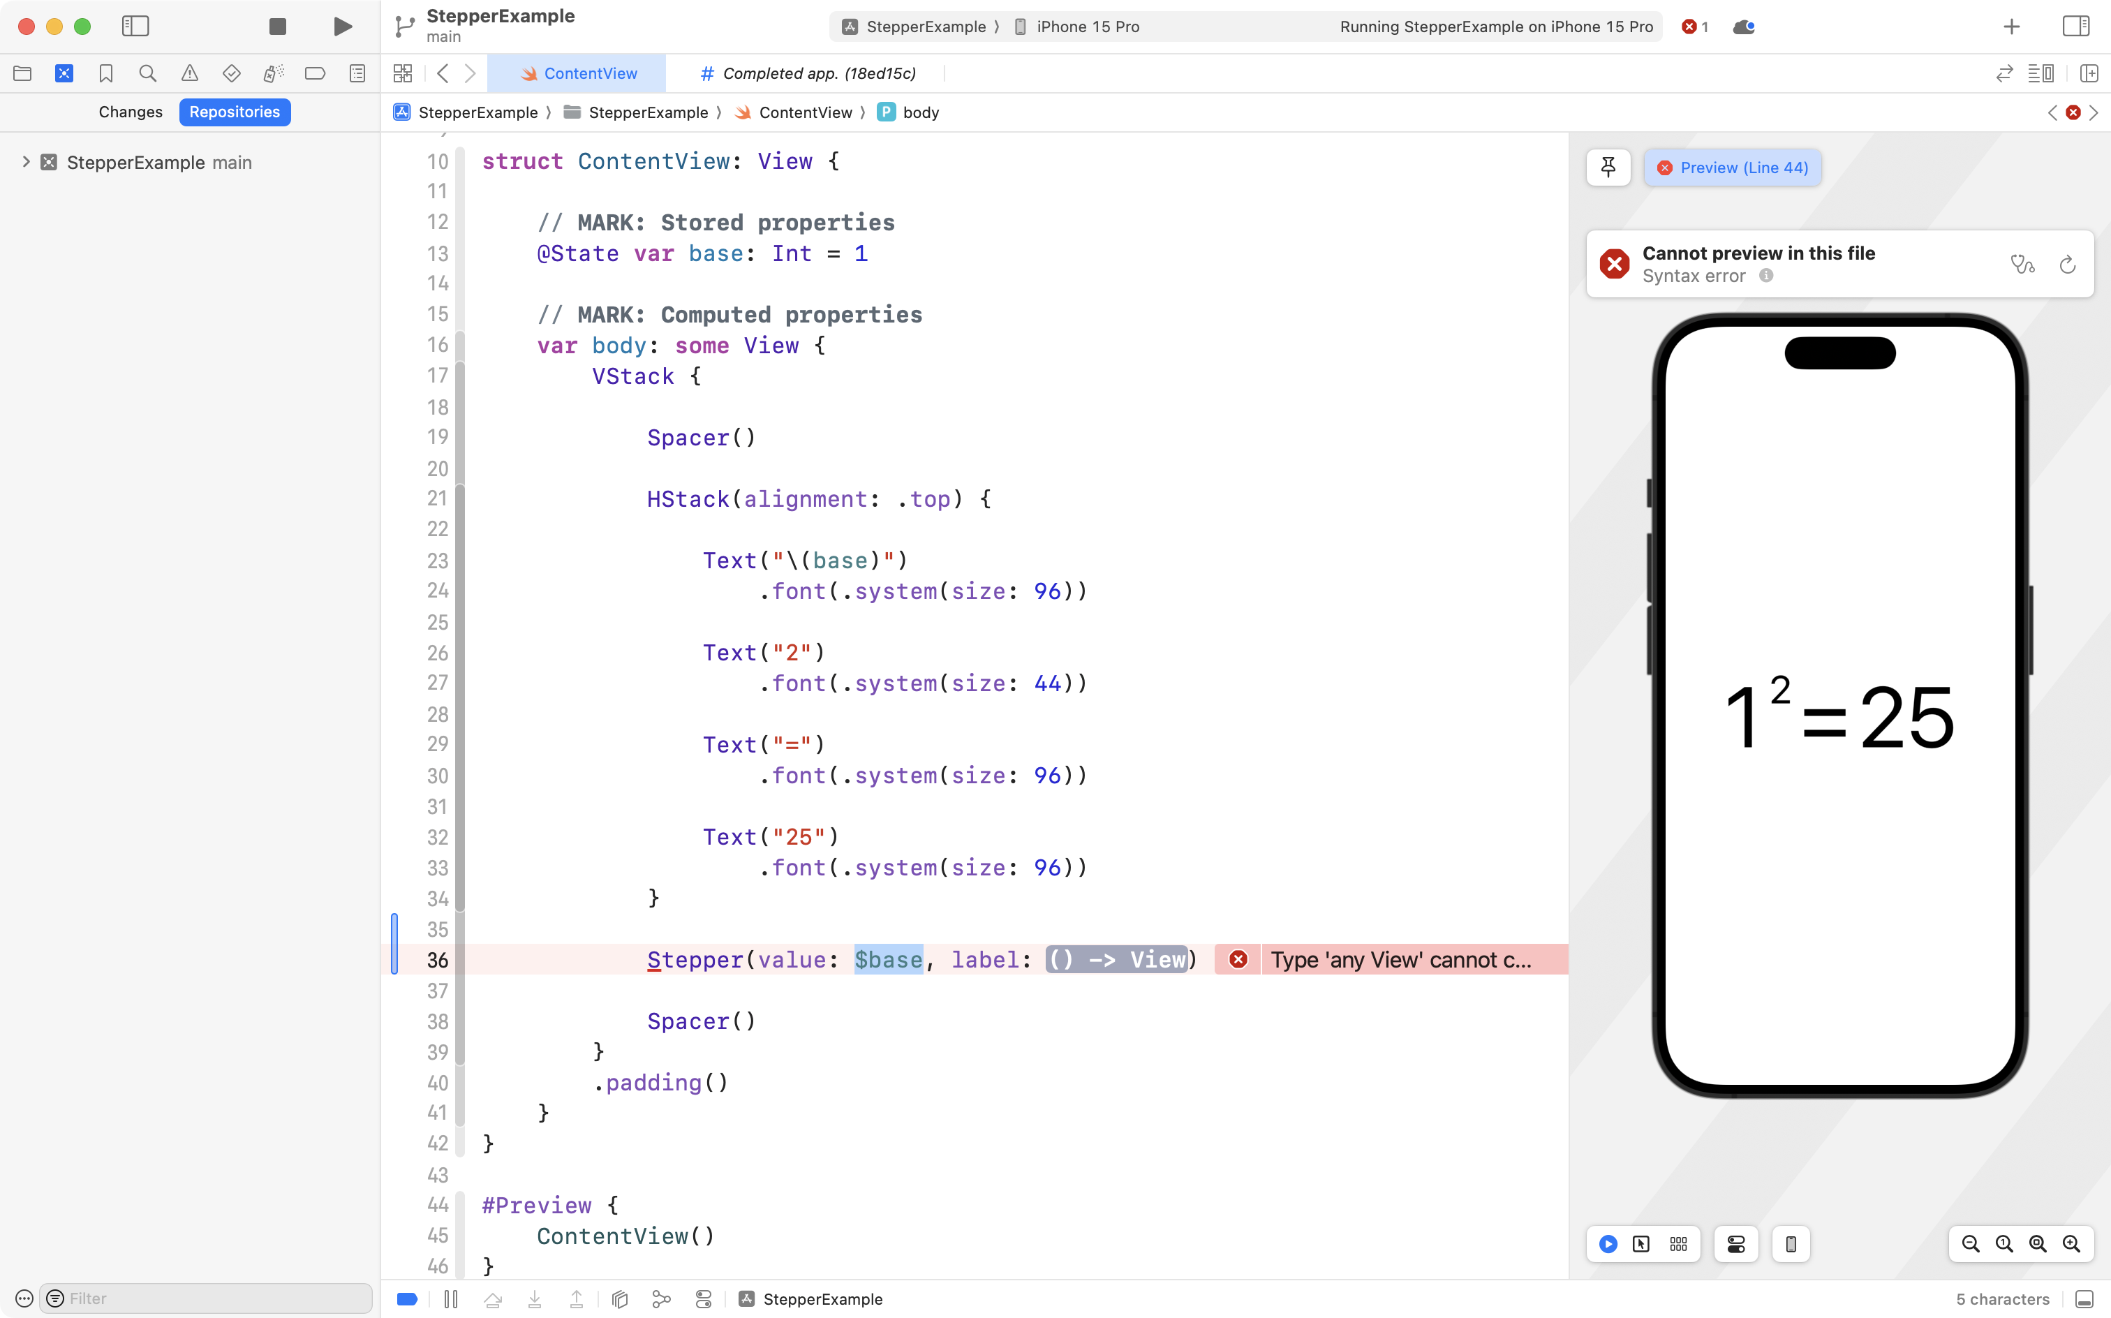
Task: Click the Report navigator list icon
Action: pos(357,73)
